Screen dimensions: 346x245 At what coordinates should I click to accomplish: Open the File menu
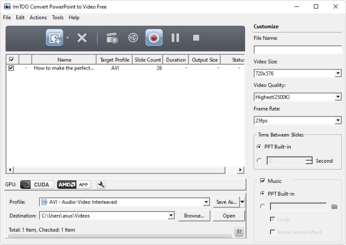click(7, 18)
